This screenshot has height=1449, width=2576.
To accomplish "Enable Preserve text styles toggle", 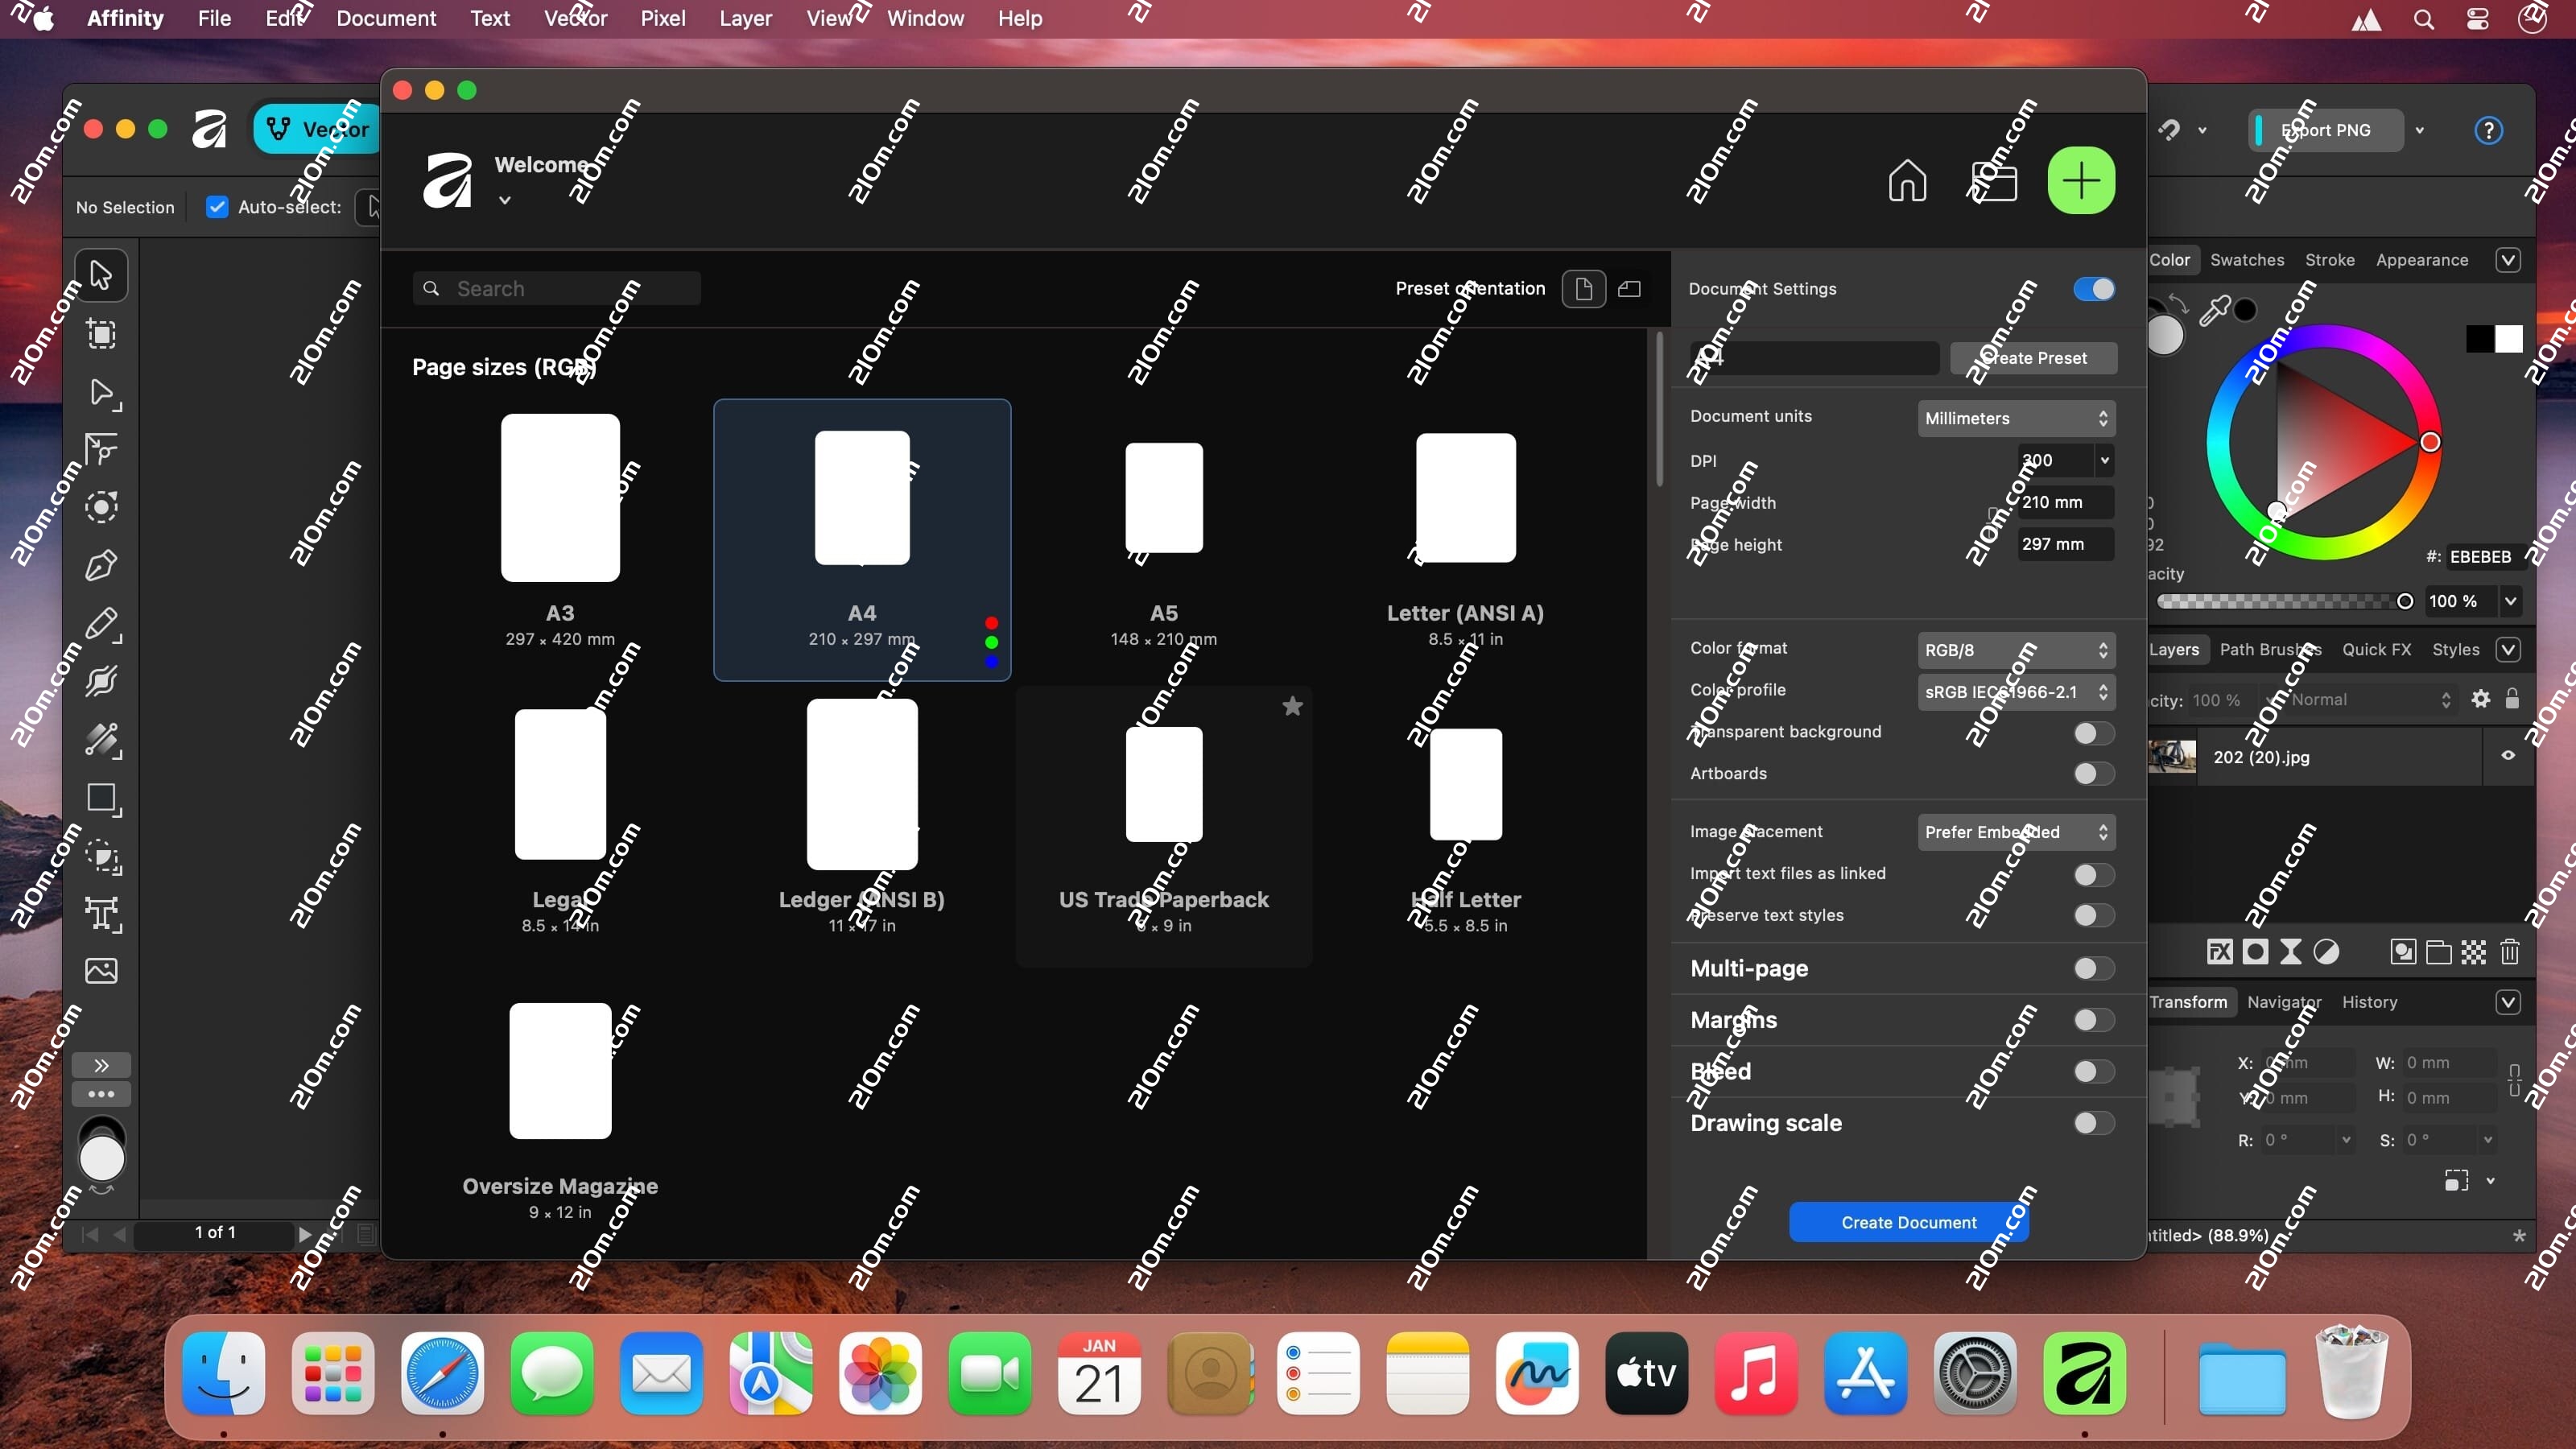I will (2093, 916).
